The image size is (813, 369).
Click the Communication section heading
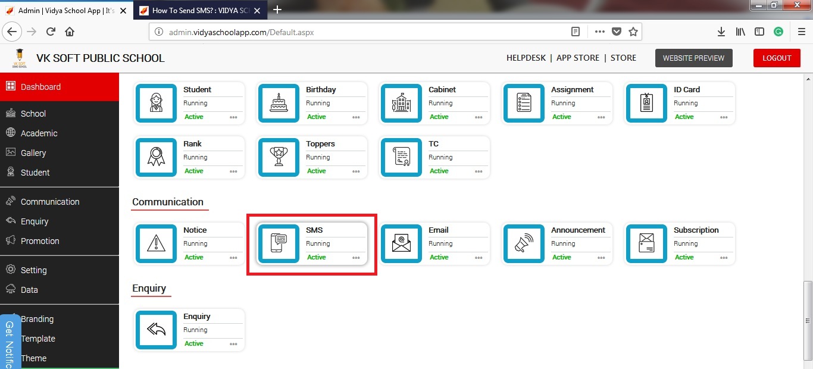point(168,202)
